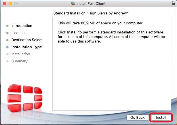The image size is (177, 125).
Task: Close the installer with the red button
Action: (4, 4)
